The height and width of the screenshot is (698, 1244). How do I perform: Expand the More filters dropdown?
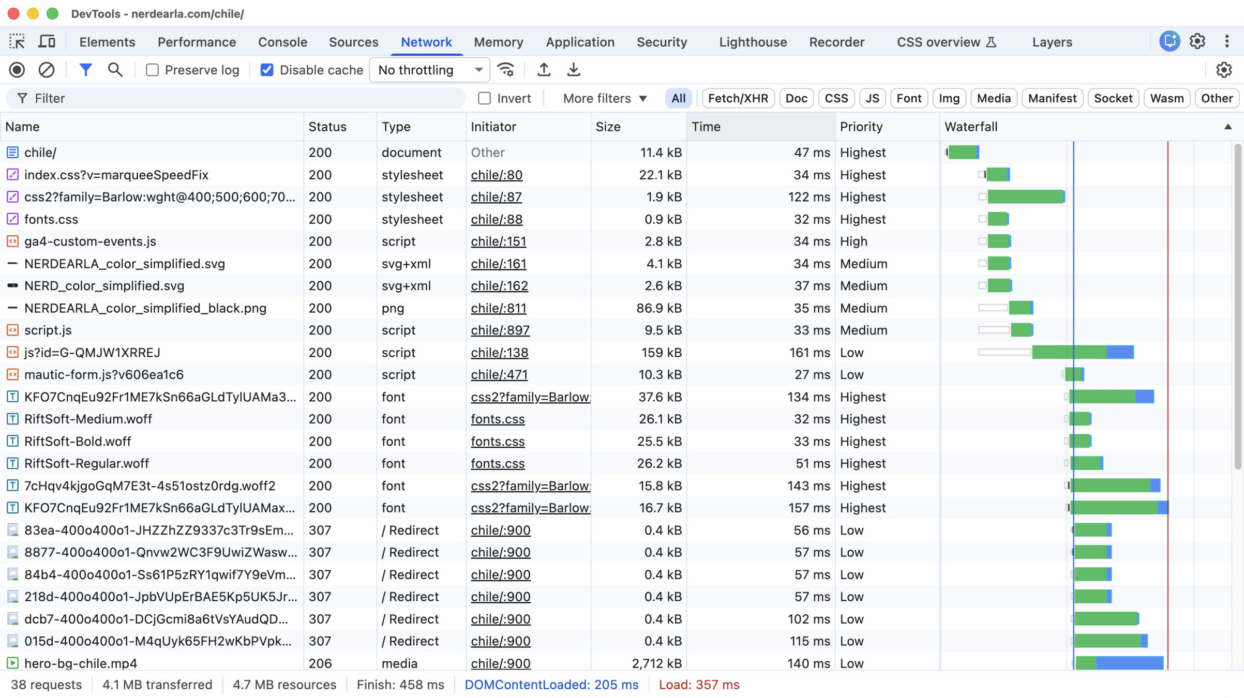click(x=604, y=98)
